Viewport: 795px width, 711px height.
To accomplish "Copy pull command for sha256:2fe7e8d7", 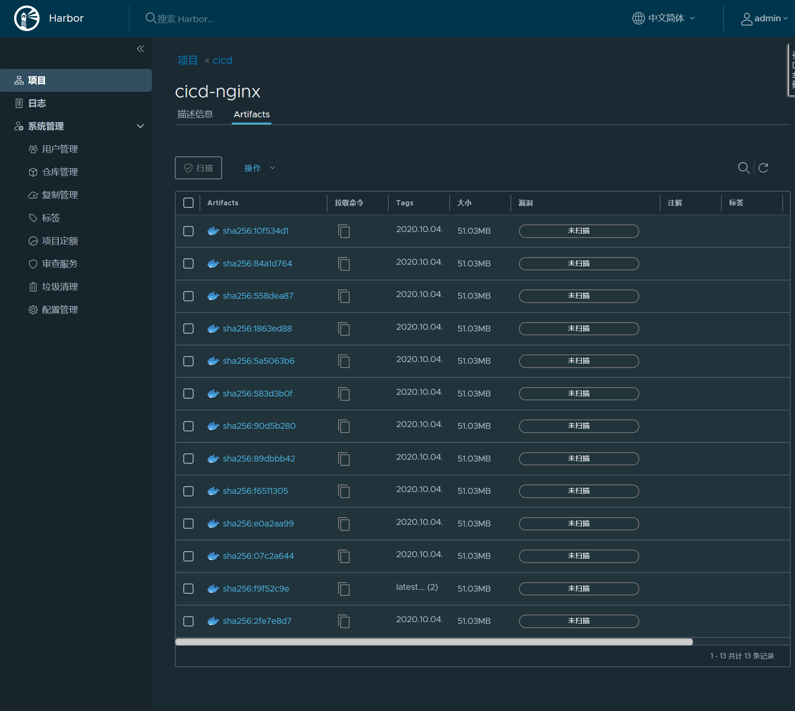I will (x=344, y=621).
